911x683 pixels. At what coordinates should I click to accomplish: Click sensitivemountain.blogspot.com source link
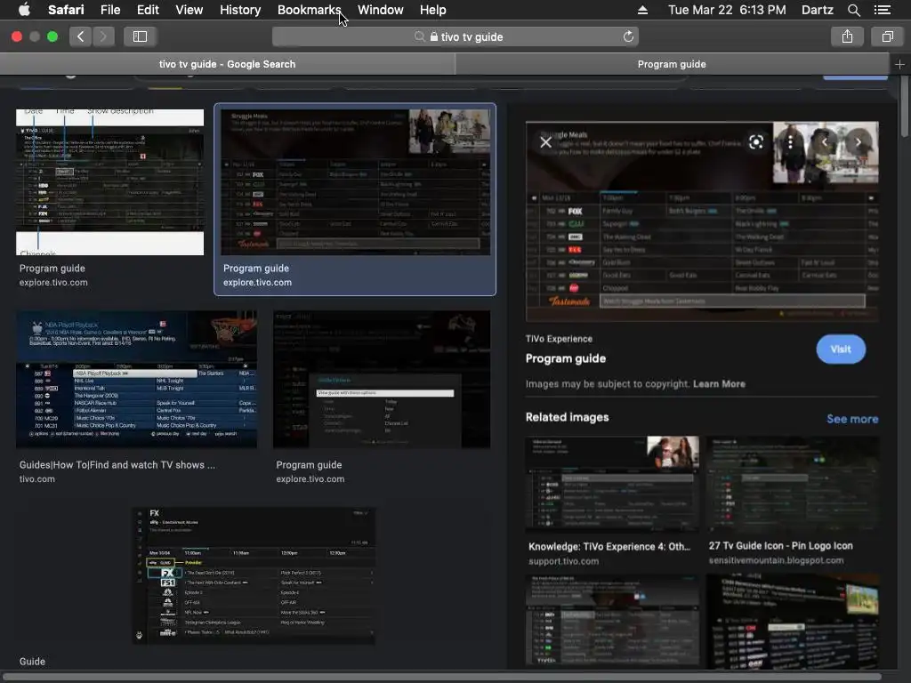coord(776,560)
